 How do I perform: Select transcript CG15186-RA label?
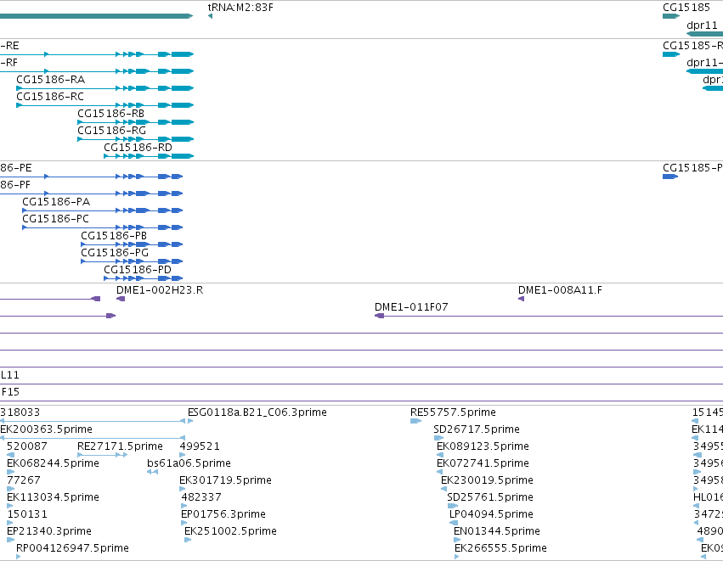tap(51, 80)
